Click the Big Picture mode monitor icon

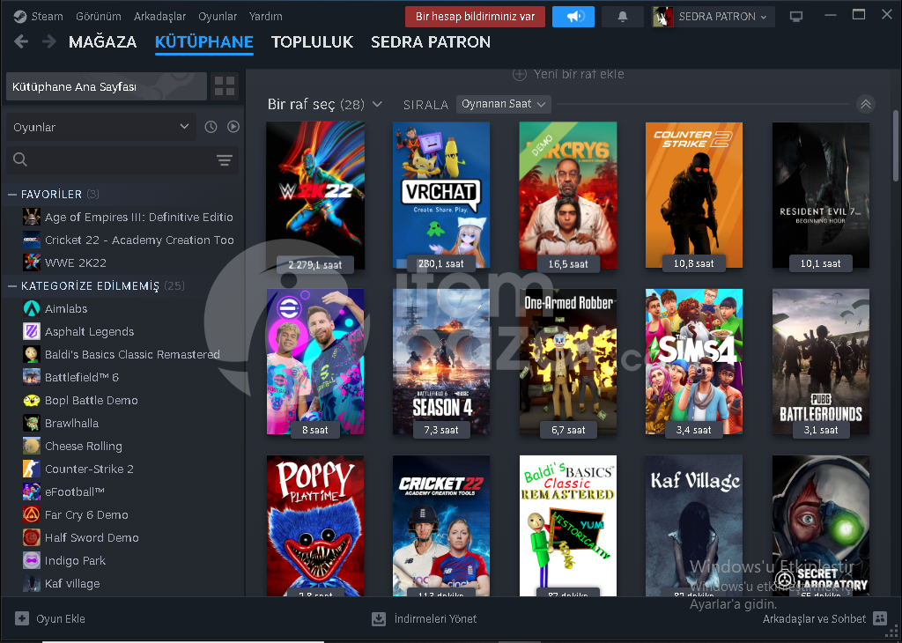796,17
